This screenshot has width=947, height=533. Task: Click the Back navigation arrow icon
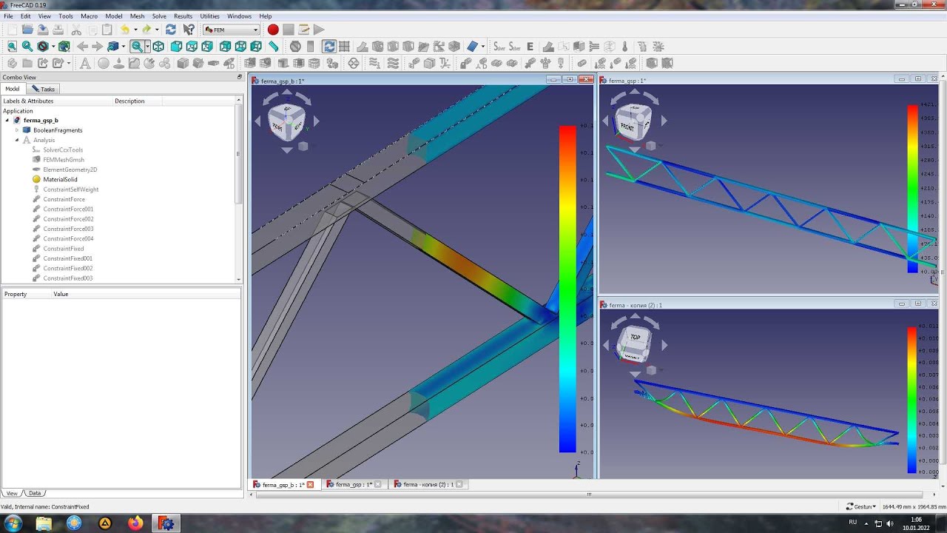click(x=82, y=46)
